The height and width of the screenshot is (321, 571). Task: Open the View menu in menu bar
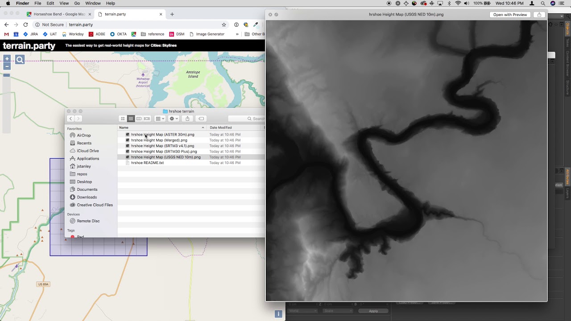tap(64, 3)
